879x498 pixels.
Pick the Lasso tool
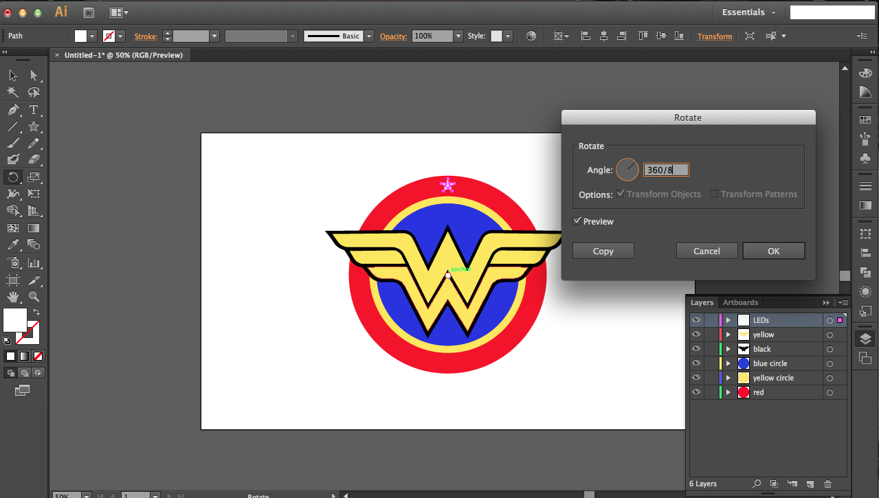[x=34, y=92]
